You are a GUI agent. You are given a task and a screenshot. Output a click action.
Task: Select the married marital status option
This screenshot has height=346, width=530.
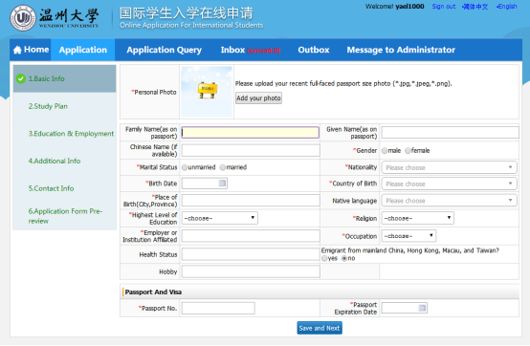pos(222,167)
